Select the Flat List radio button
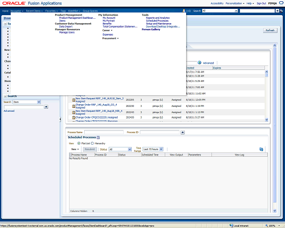Image resolution: width=285 pixels, height=228 pixels. coord(79,143)
